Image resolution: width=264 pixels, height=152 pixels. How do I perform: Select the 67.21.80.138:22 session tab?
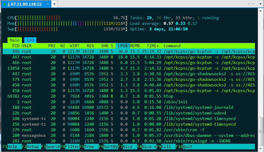26,4
